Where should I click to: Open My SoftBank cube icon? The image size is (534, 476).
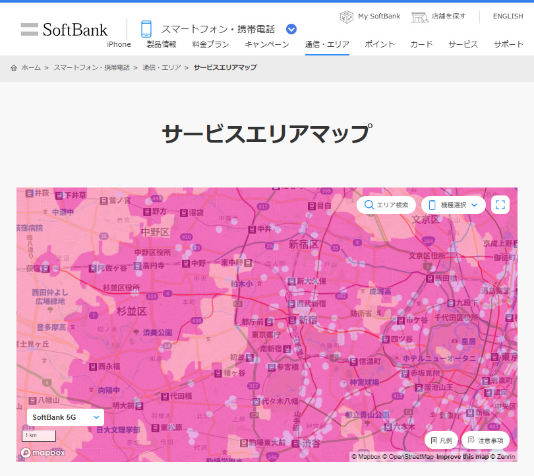(x=346, y=16)
